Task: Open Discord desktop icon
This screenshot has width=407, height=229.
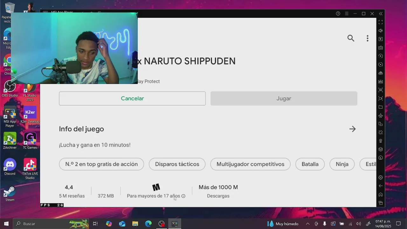Action: click(x=10, y=167)
